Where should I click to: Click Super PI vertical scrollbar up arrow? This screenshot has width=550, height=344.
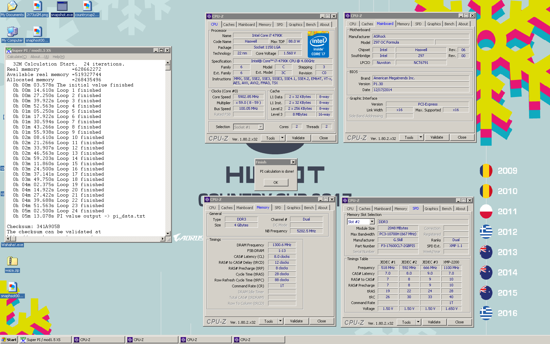tap(168, 63)
